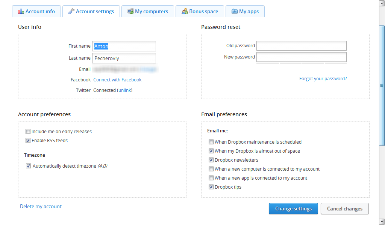Uncheck When my Dropbox is almost out of space
The image size is (385, 225).
(211, 151)
